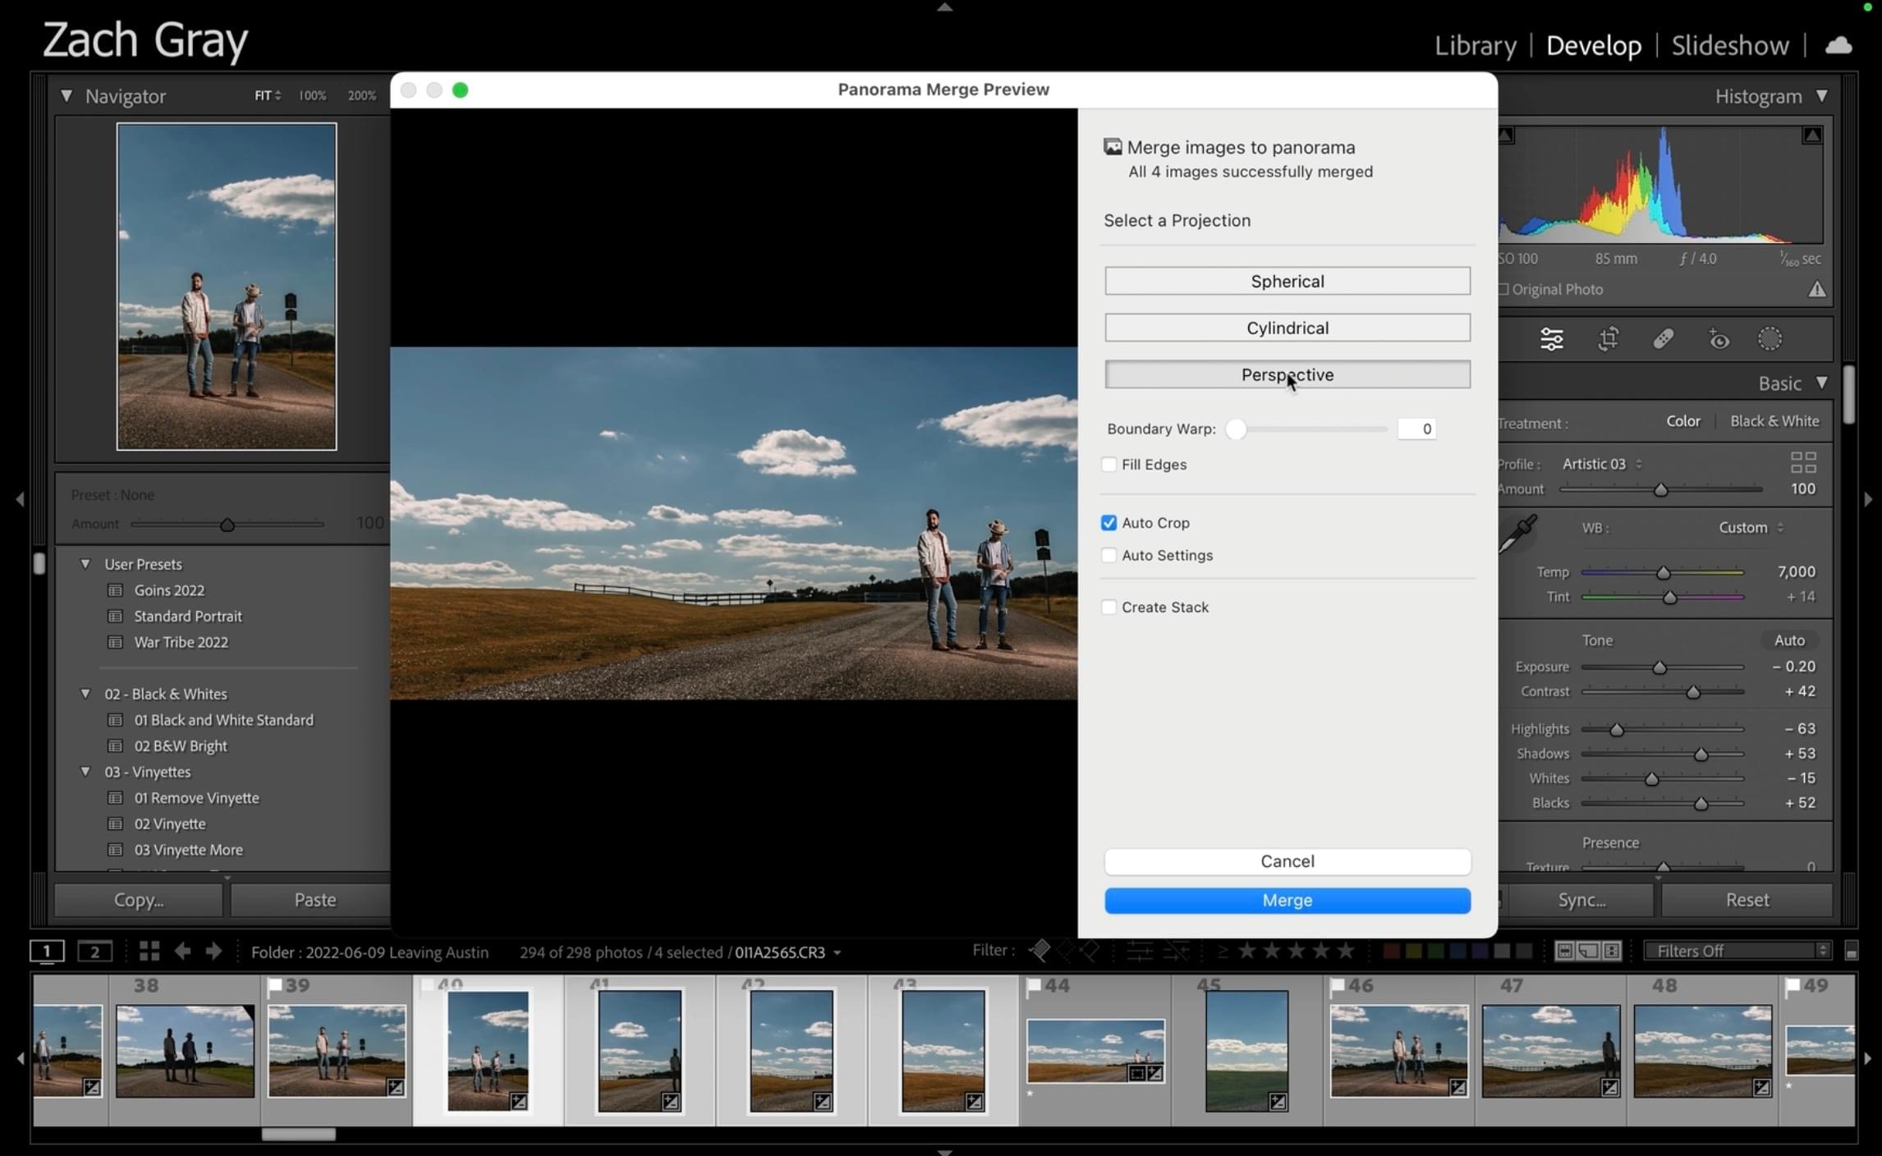Select the Healing brush tool icon
The width and height of the screenshot is (1882, 1156).
1664,339
